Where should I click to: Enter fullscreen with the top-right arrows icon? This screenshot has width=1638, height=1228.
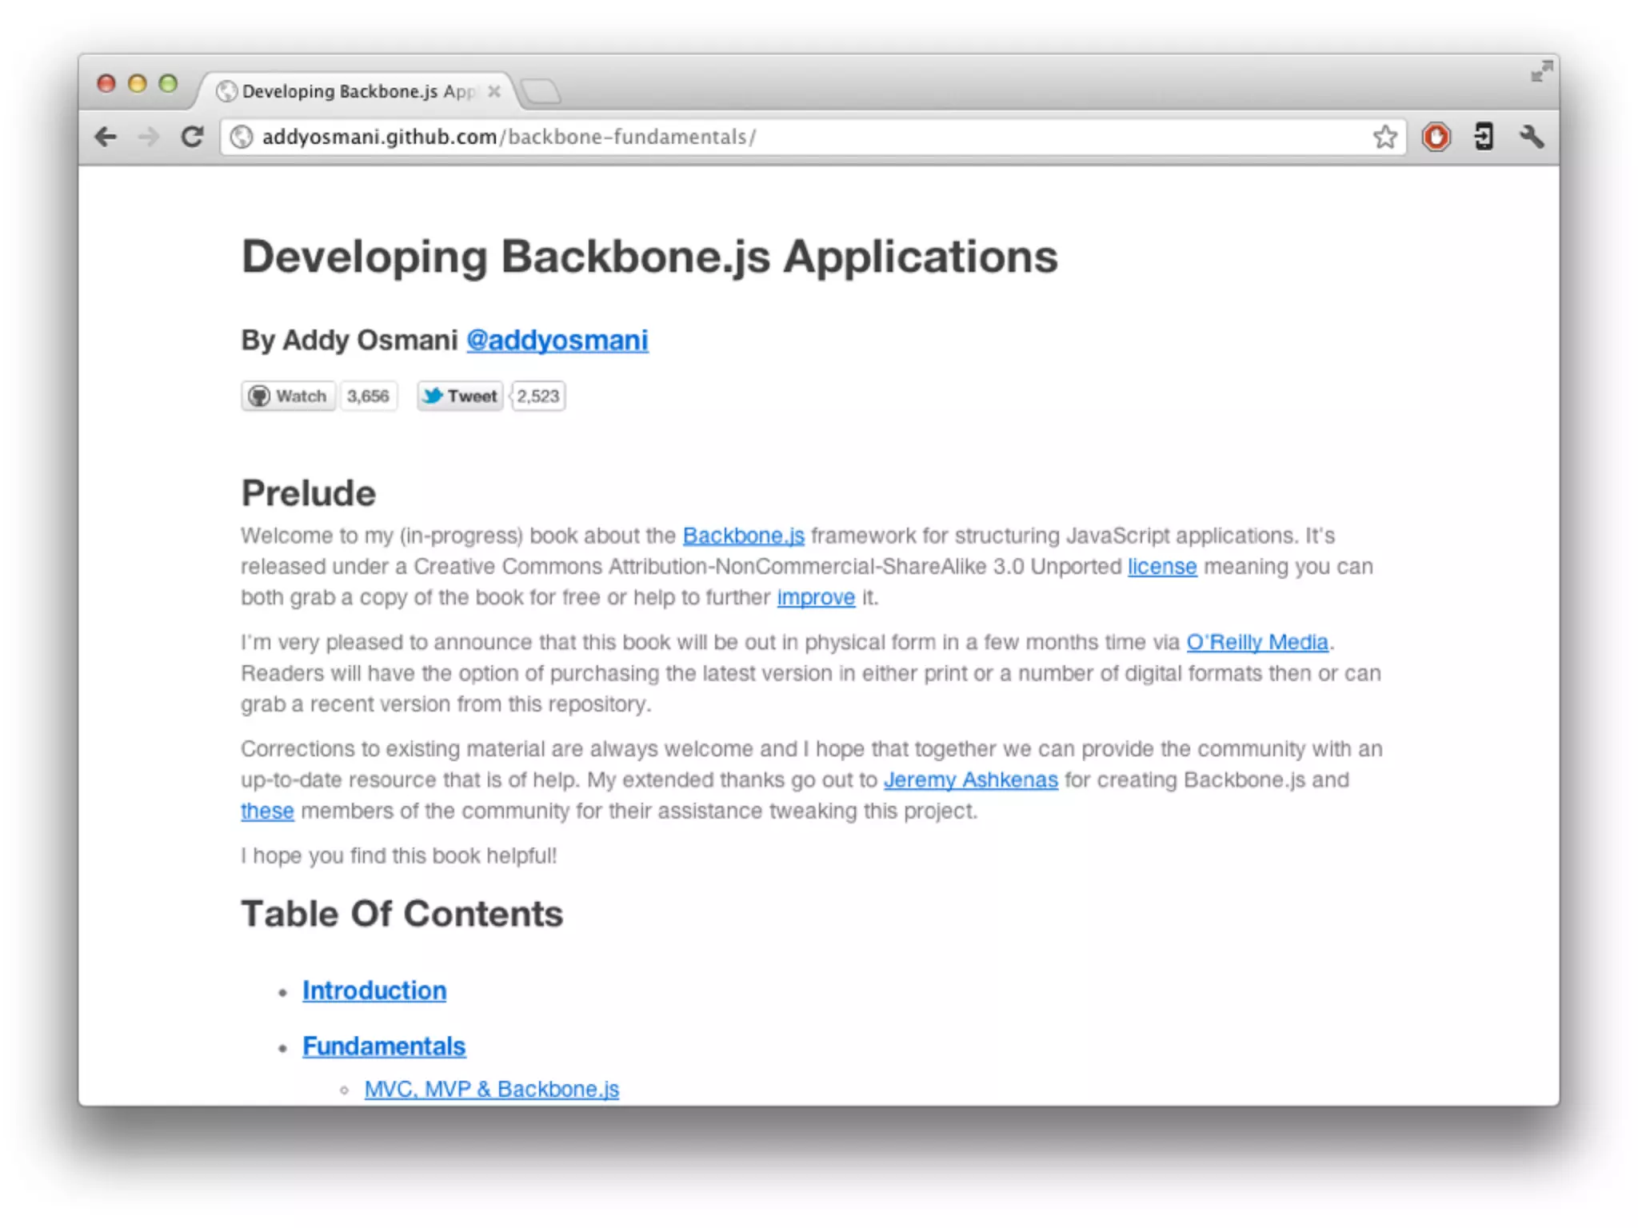(1541, 72)
